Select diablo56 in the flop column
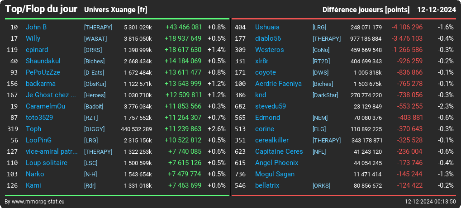 (x=268, y=38)
